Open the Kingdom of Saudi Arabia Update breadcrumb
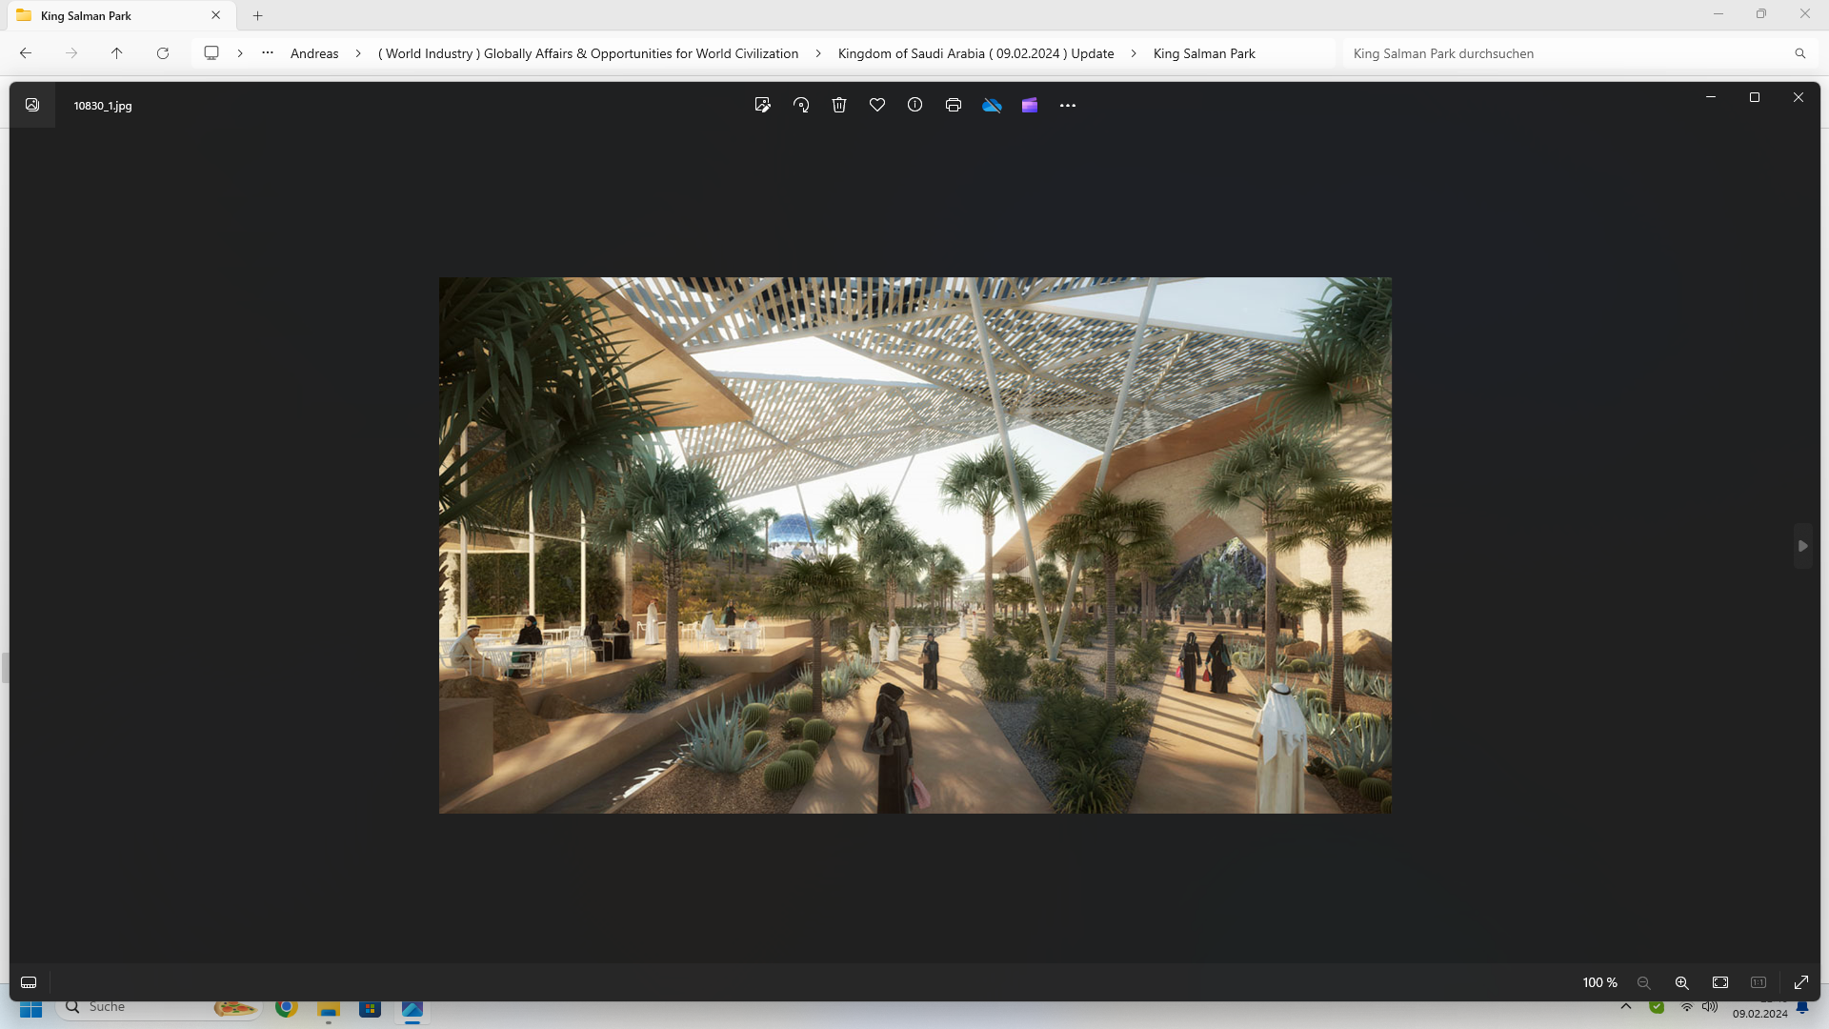Screen dimensions: 1829x1029 click(975, 53)
